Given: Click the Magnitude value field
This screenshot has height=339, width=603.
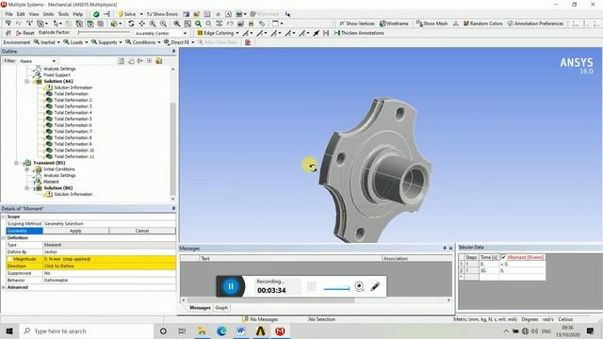Looking at the screenshot, I should [109, 259].
